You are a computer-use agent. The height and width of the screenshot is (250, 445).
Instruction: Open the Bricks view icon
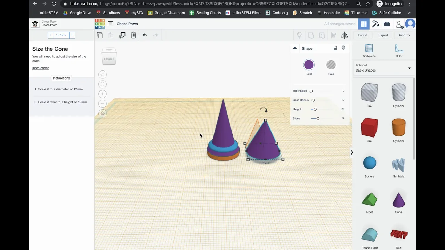tap(387, 24)
